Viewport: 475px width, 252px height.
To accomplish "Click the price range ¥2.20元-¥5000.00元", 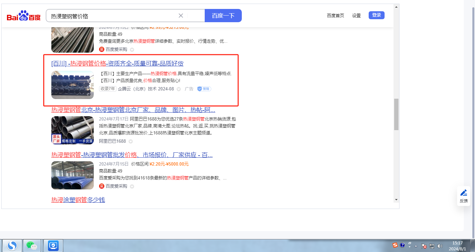I will 169,164.
